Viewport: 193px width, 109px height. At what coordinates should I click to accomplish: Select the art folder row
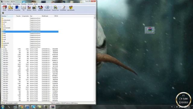(x=30, y=24)
